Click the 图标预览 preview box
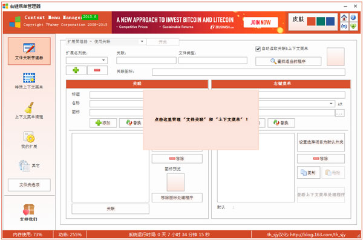 (175, 182)
